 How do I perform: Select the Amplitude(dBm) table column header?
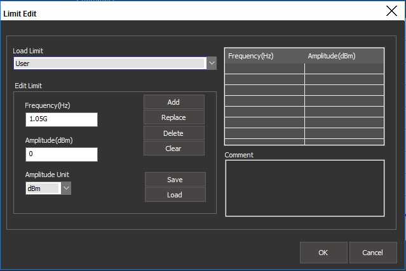click(344, 56)
